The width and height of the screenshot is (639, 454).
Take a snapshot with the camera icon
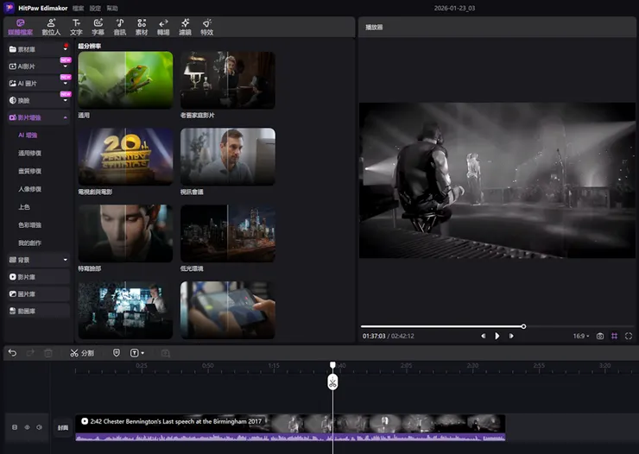click(x=600, y=336)
